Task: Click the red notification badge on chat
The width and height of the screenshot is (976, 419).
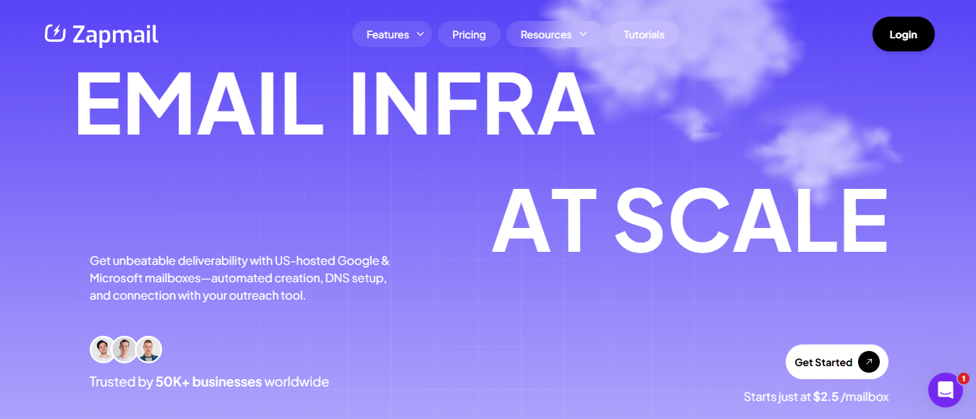Action: click(x=963, y=378)
